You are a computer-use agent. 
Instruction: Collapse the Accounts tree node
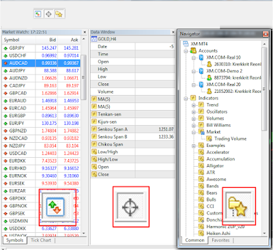[186, 51]
